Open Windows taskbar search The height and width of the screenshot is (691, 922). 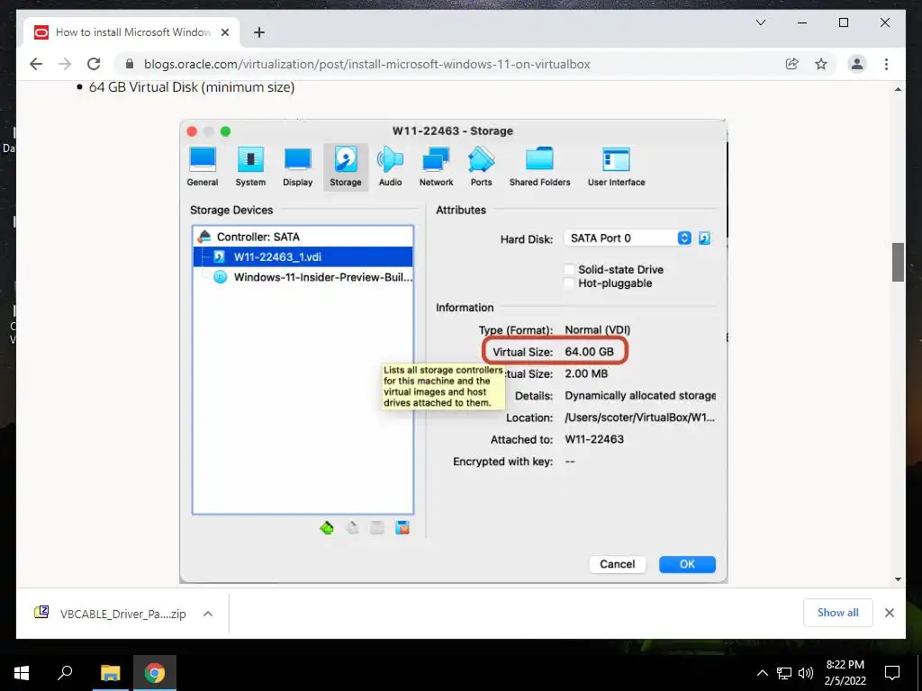click(x=65, y=673)
